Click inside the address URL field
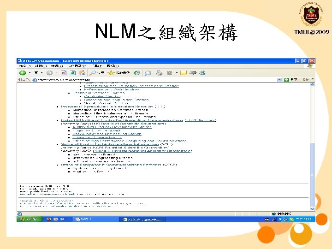332x249 pixels. click(157, 80)
